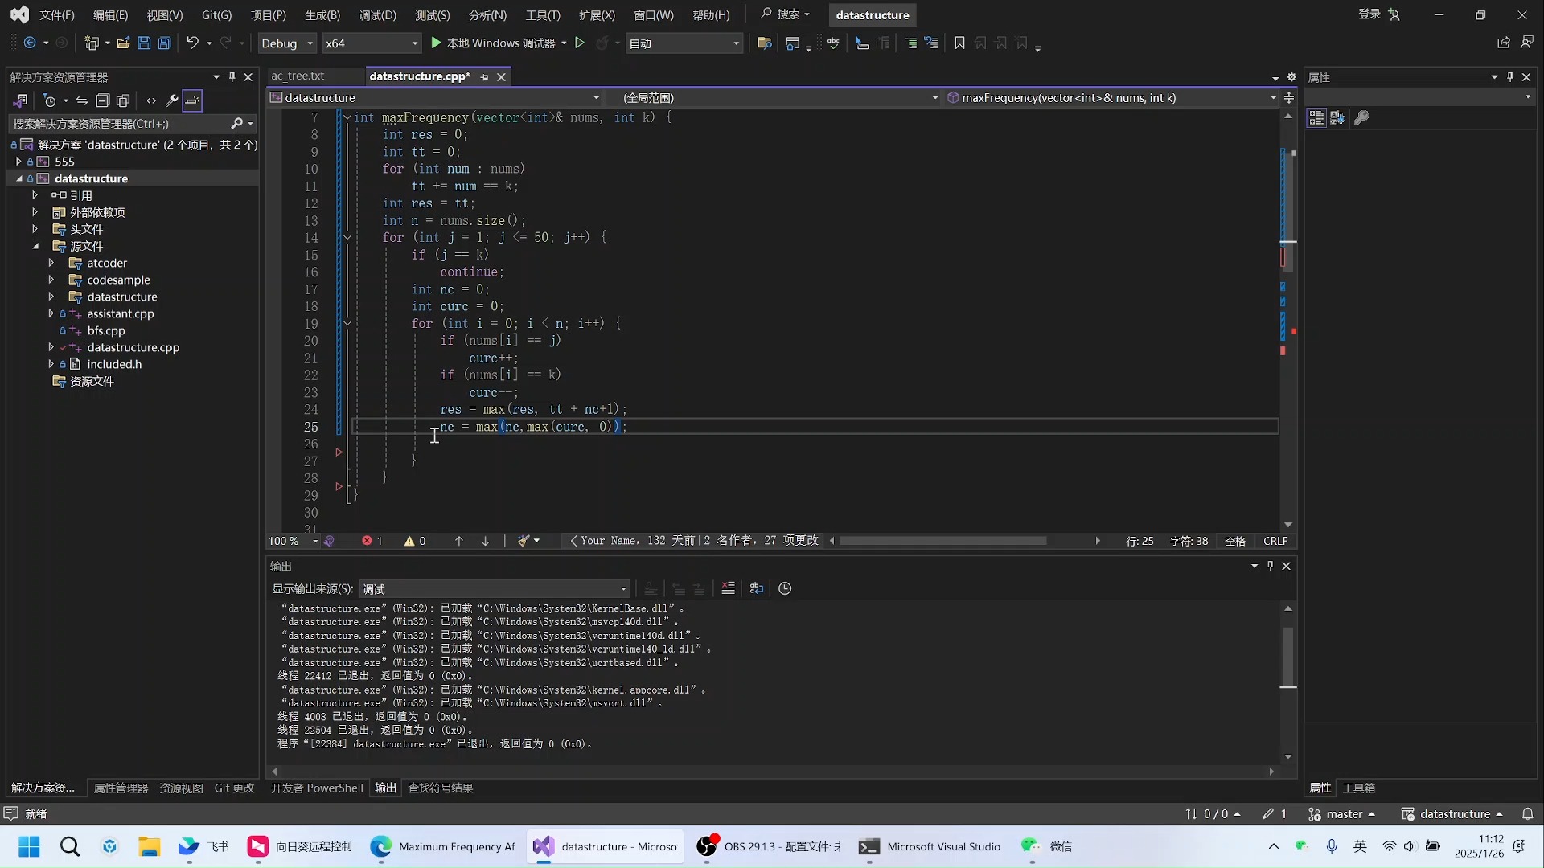Viewport: 1544px width, 868px height.
Task: Click the 搜索 button in title bar
Action: [x=785, y=14]
